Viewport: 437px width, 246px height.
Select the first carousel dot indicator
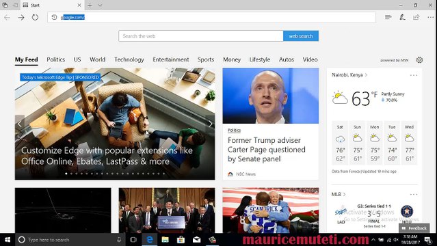(x=66, y=174)
